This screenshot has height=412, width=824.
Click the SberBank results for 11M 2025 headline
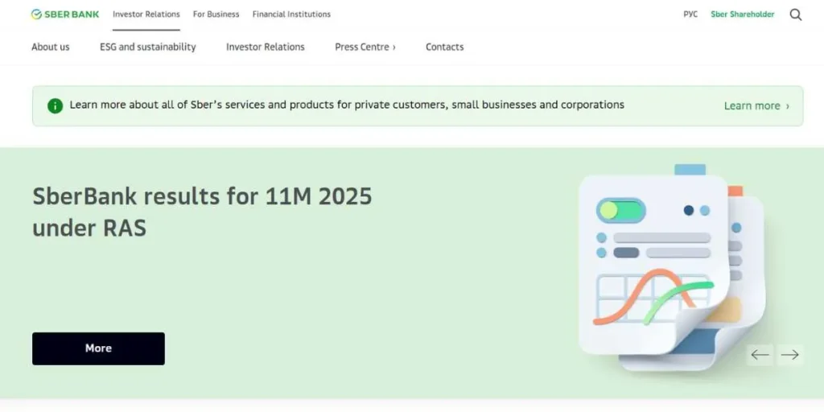(x=202, y=212)
